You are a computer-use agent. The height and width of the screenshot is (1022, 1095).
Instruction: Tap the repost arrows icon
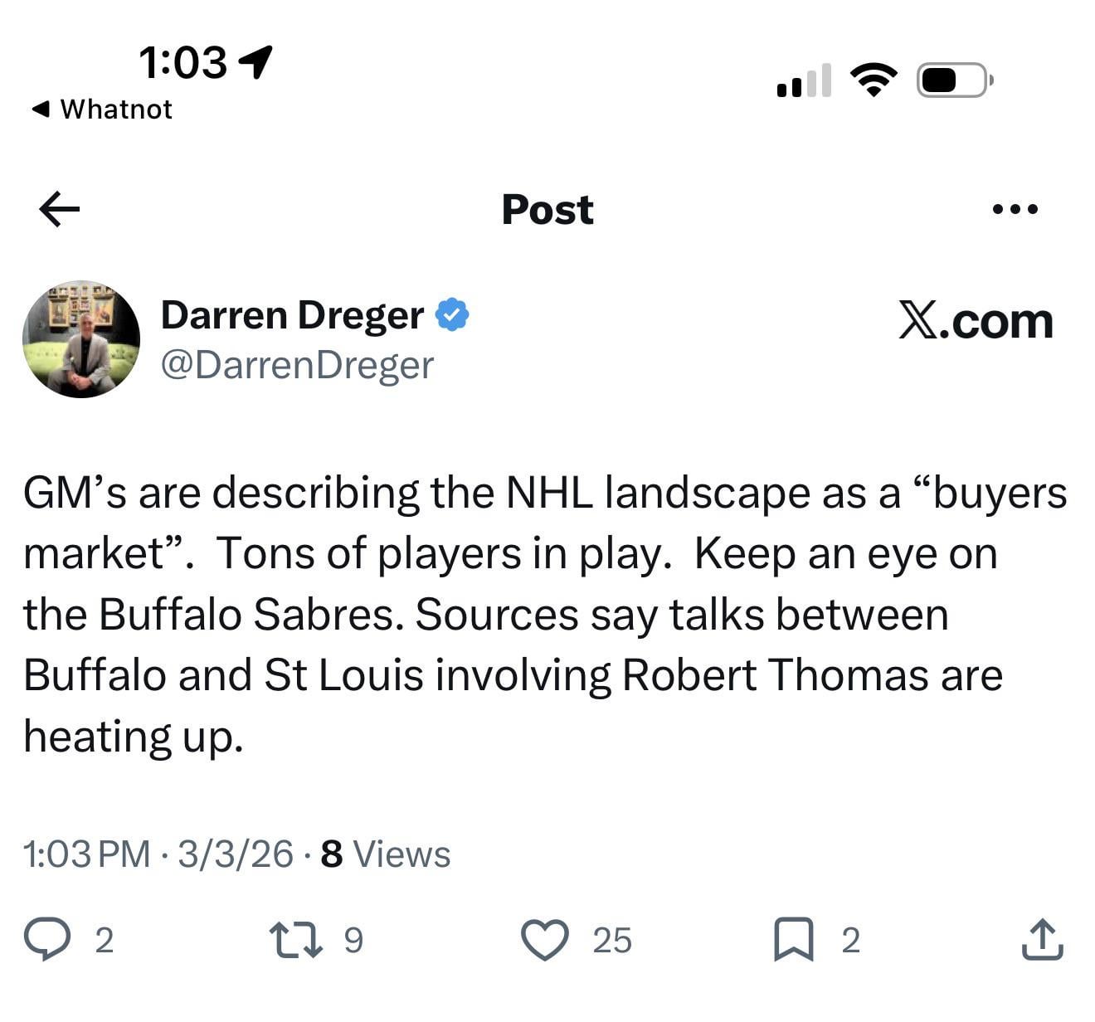point(296,940)
